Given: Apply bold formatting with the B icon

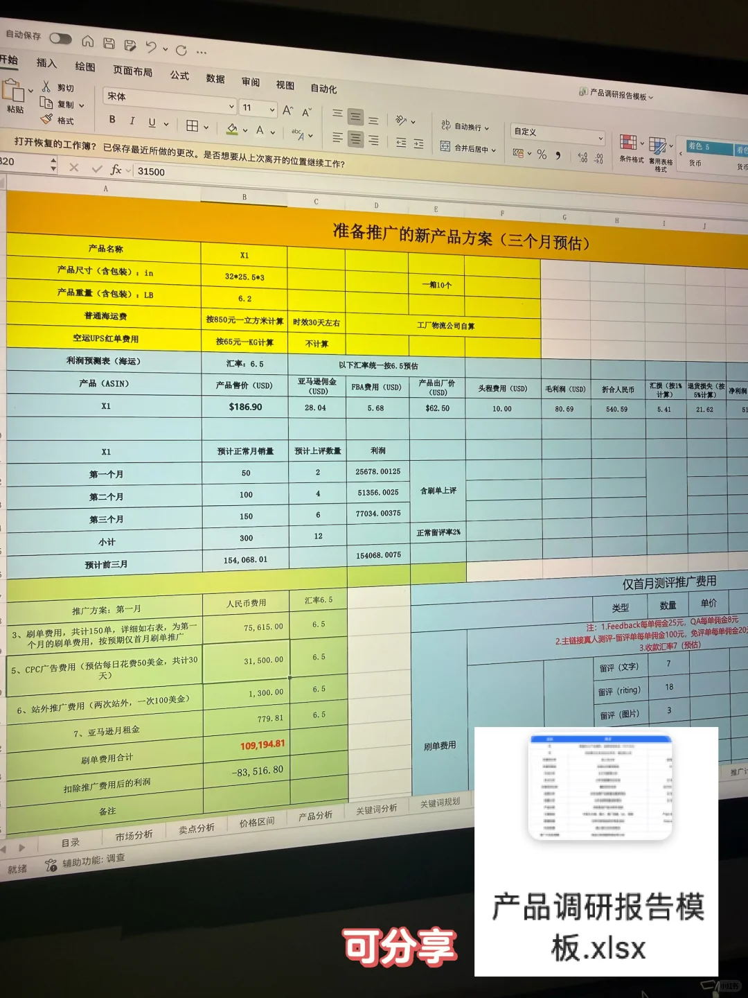Looking at the screenshot, I should (112, 120).
